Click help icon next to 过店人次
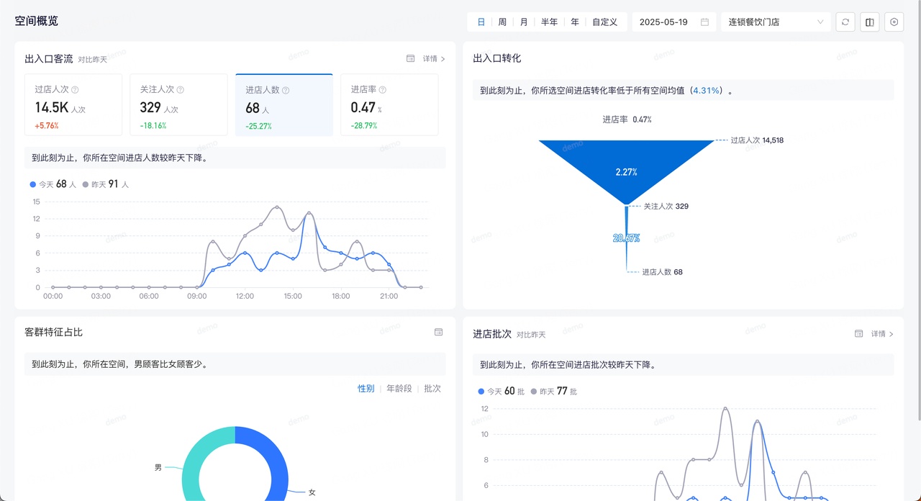Viewport: 921px width, 501px height. 75,90
